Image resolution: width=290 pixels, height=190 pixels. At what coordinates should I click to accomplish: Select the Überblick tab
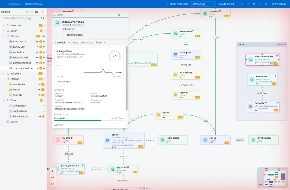pyautogui.click(x=60, y=42)
